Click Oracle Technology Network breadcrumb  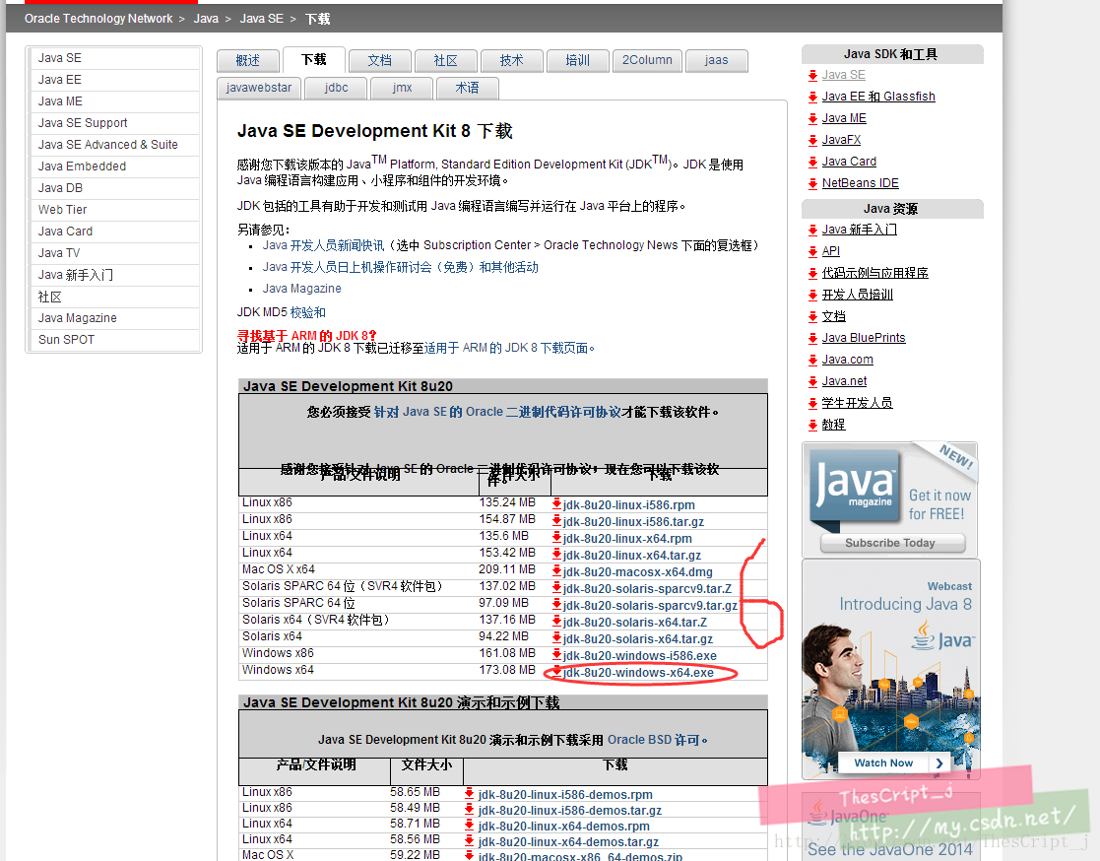[98, 19]
